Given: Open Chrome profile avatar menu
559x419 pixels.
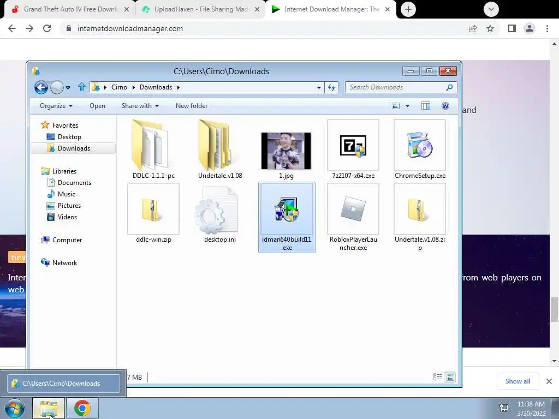Looking at the screenshot, I should click(x=530, y=28).
